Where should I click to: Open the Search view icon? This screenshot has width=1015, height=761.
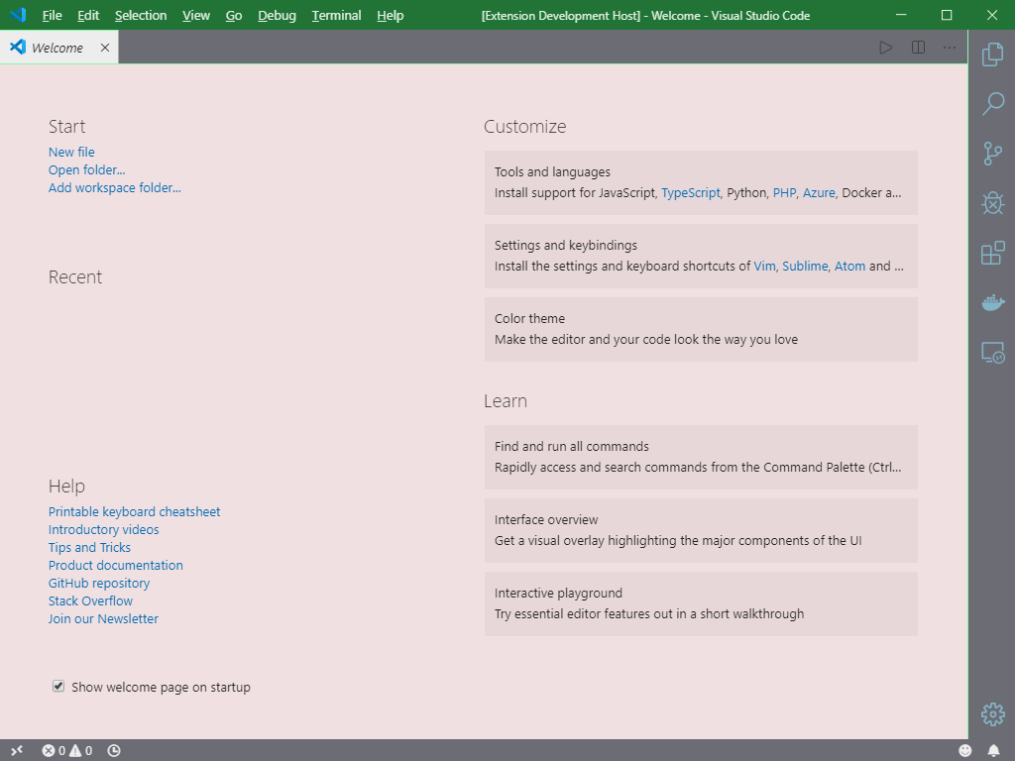point(992,103)
